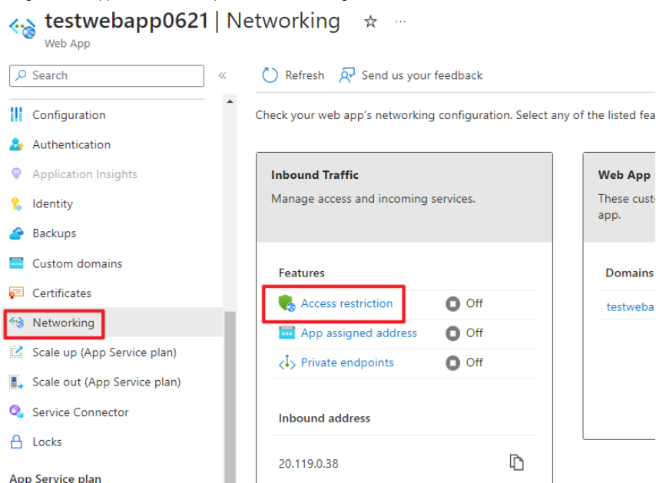Open the Locks menu item
Screen dimensions: 656x483
tap(48, 442)
